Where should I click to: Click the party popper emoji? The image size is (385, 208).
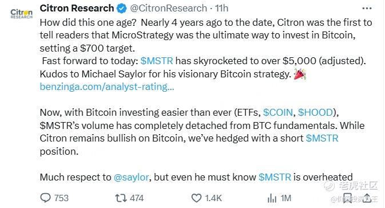point(300,74)
